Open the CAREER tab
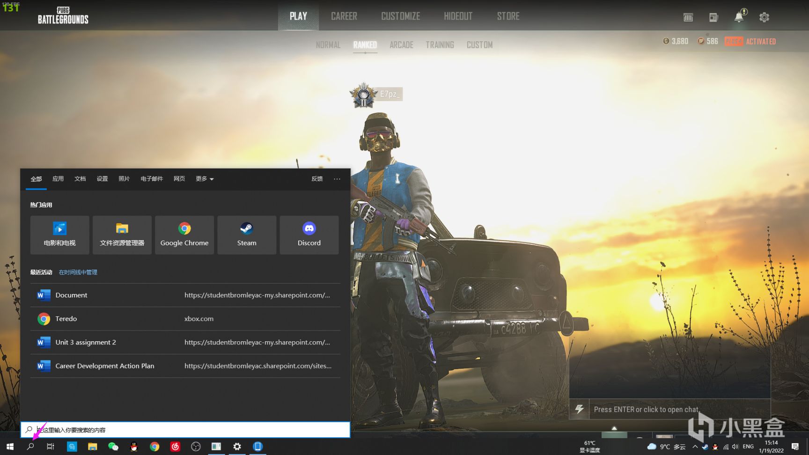 (x=344, y=16)
